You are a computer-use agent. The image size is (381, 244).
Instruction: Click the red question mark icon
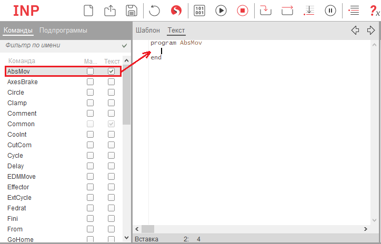(x=372, y=10)
